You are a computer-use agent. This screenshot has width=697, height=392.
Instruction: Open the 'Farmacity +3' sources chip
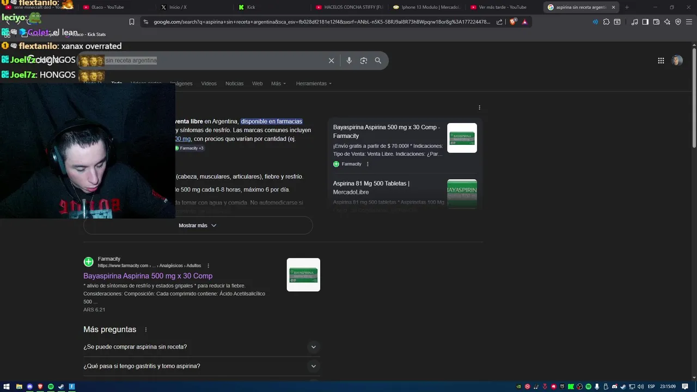[189, 148]
